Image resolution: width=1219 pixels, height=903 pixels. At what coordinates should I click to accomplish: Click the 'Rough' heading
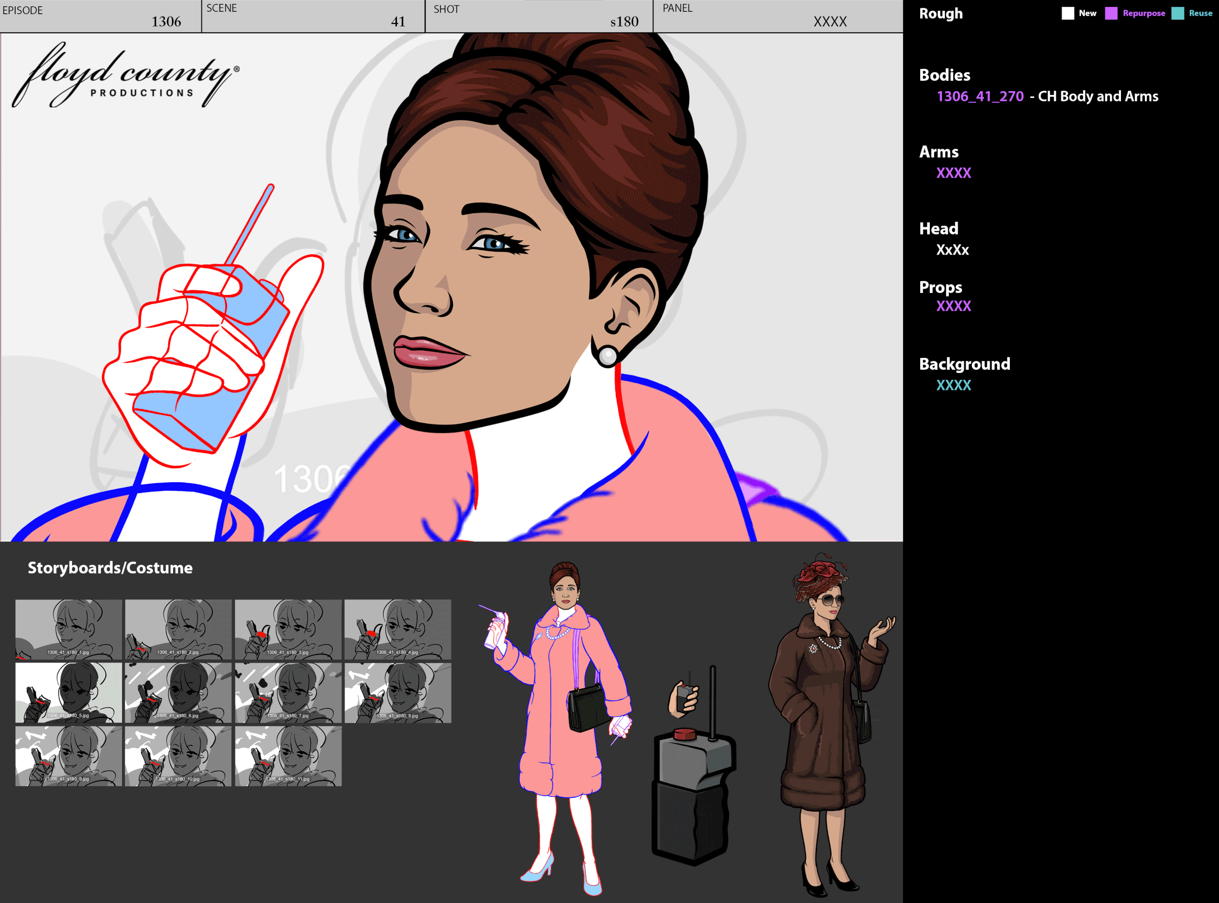point(941,14)
